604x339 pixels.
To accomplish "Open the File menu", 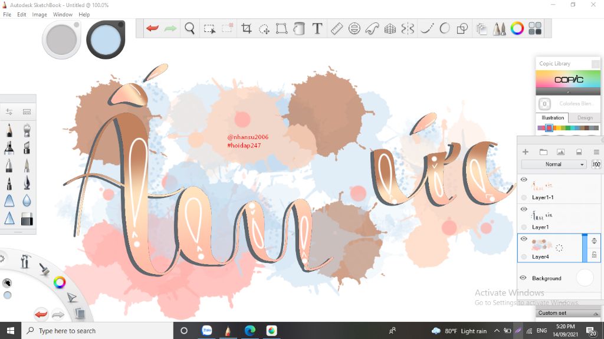I will [7, 15].
